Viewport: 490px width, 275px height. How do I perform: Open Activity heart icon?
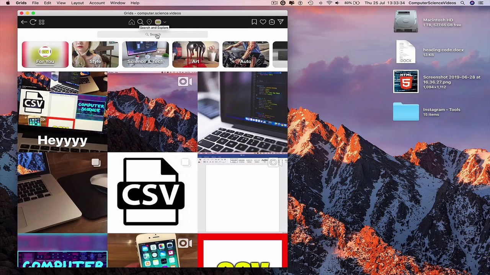click(x=263, y=22)
